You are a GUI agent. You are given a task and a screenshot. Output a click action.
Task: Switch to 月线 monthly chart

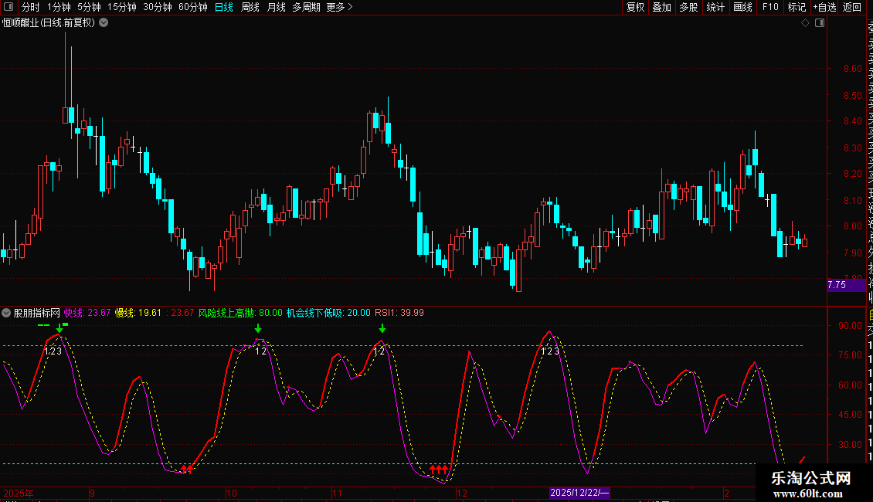[x=276, y=7]
